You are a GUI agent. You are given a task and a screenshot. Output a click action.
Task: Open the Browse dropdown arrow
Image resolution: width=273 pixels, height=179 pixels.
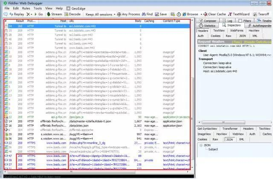pyautogui.click(x=201, y=14)
